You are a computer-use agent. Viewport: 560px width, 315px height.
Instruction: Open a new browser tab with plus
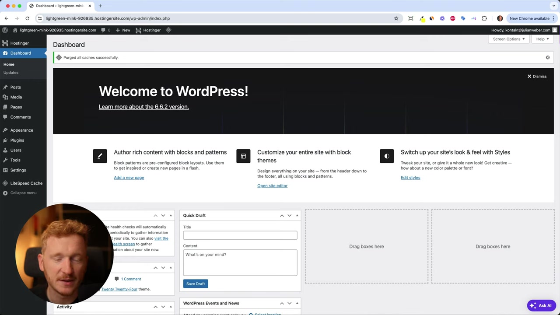100,6
